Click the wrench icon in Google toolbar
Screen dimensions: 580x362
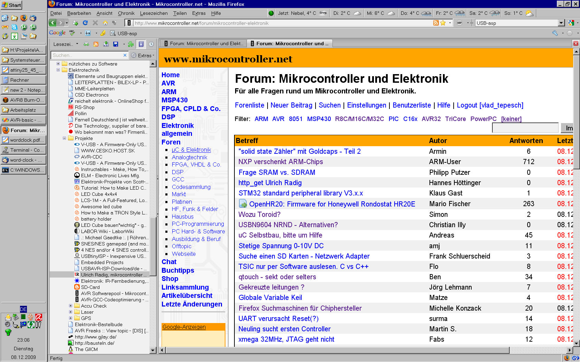555,33
